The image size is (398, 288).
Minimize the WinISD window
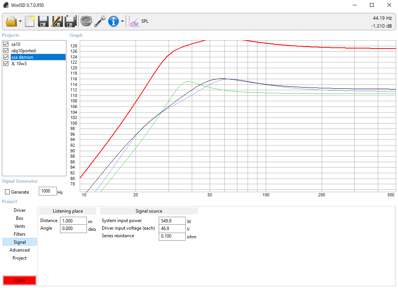pyautogui.click(x=355, y=5)
